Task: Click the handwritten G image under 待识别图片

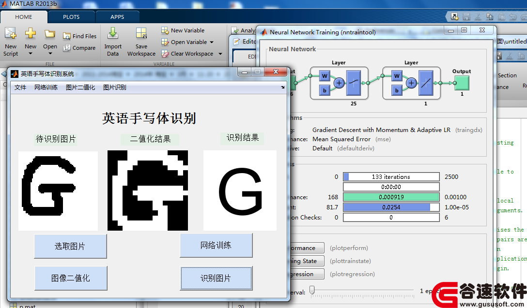Action: pos(58,191)
